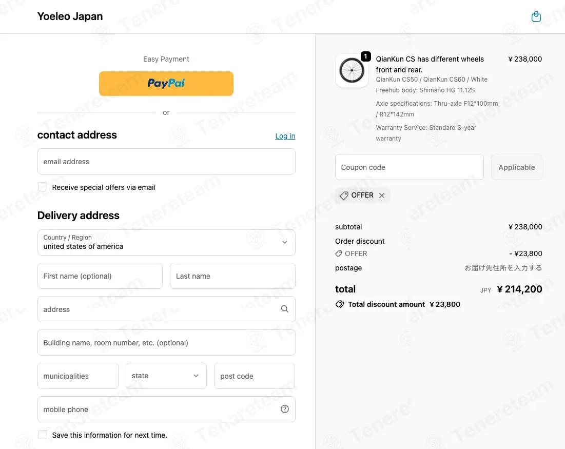Click the Freehub body: Shimano HG 11.12S text
Image resolution: width=565 pixels, height=449 pixels.
[x=425, y=90]
